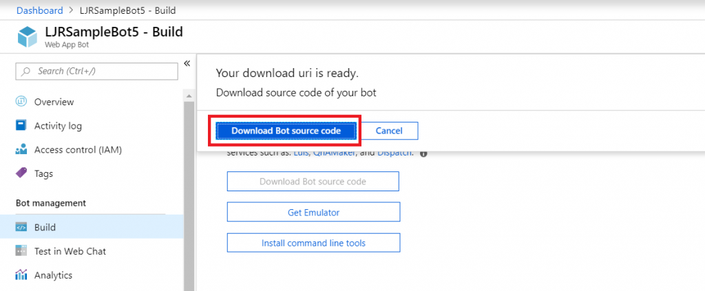Focus the Search (Ctrl+/) input field
Image resolution: width=705 pixels, height=291 pixels.
pos(96,71)
